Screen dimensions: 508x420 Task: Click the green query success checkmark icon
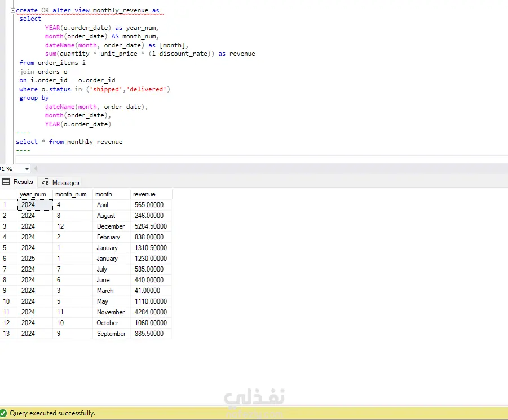[x=3, y=413]
